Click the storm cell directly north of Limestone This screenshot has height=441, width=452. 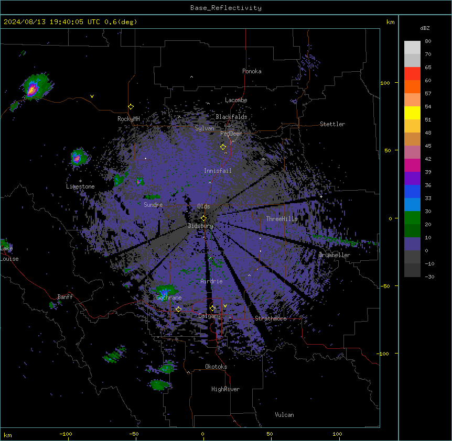(78, 158)
